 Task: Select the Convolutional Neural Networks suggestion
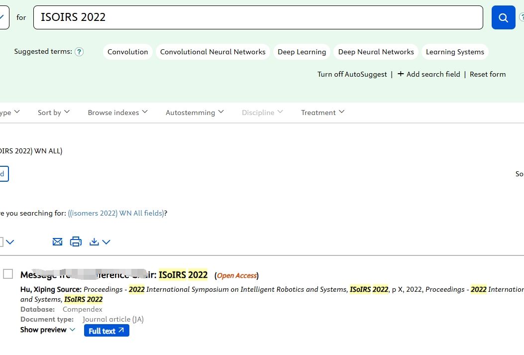pos(212,52)
